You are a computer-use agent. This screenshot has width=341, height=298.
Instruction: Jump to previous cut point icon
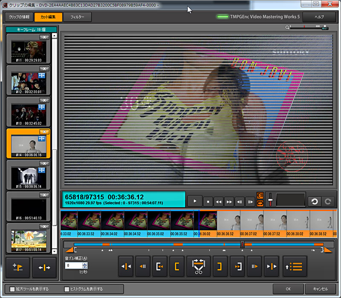(x=126, y=266)
